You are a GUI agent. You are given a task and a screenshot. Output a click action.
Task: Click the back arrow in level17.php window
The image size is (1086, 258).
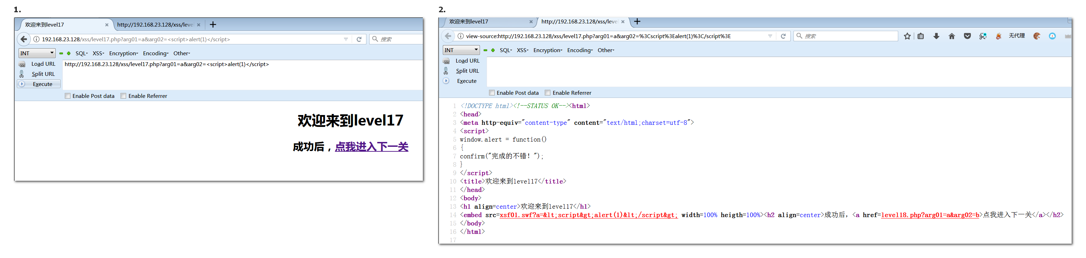tap(24, 39)
